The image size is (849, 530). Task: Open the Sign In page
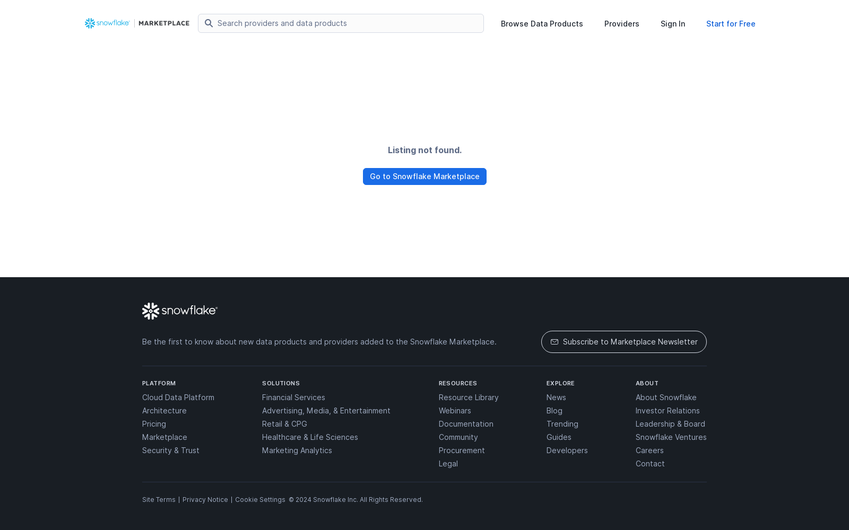pos(673,24)
